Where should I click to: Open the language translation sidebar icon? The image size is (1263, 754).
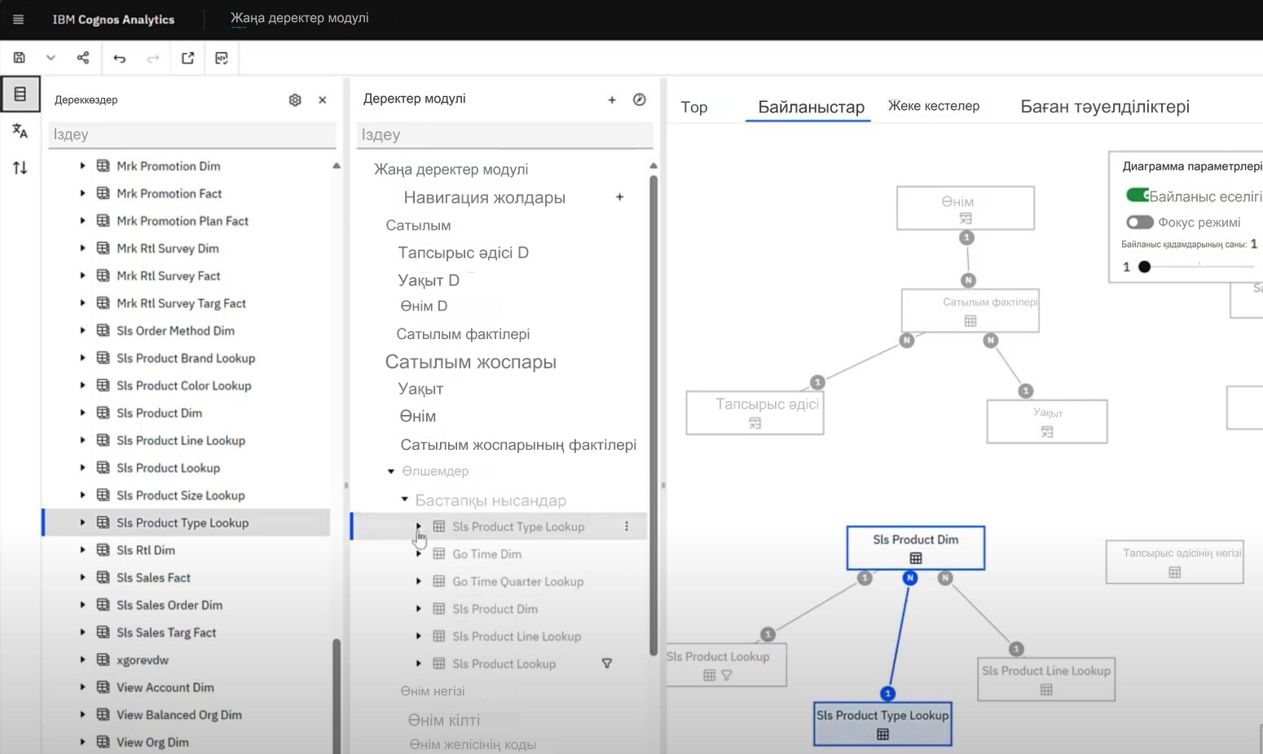click(20, 130)
